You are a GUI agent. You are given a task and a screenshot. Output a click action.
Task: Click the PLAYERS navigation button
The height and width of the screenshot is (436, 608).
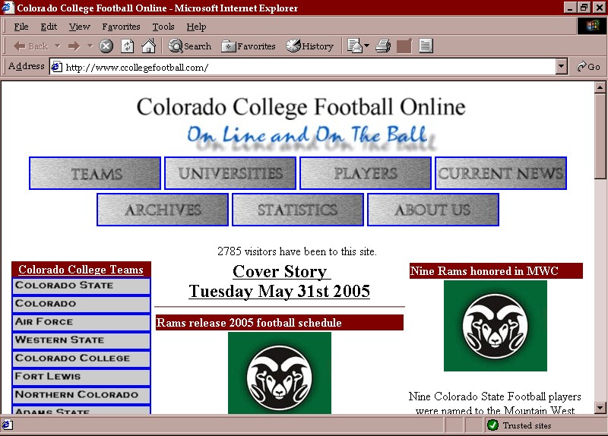point(366,173)
